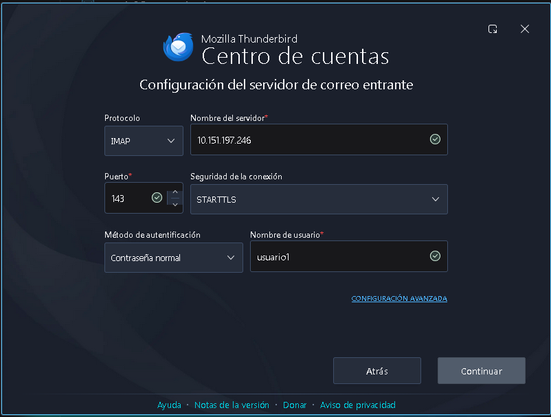The width and height of the screenshot is (551, 417).
Task: Increase the port number with the up arrow
Action: point(175,192)
